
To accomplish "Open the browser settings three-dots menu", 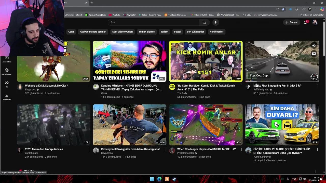I will point(316,9).
